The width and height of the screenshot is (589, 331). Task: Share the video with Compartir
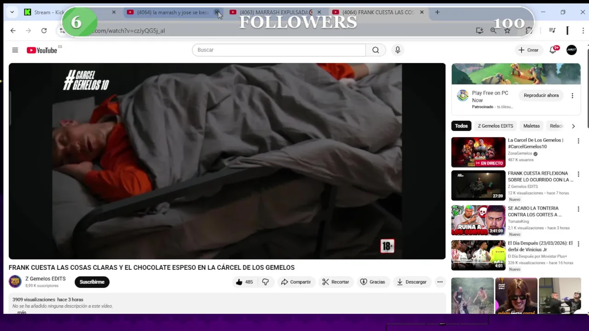click(296, 282)
